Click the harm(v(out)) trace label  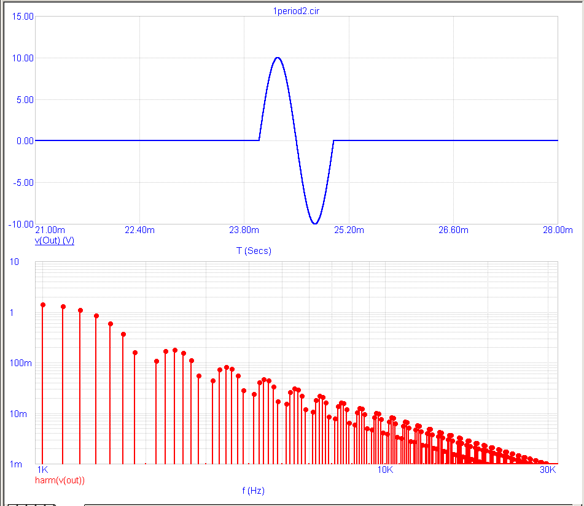(x=60, y=480)
